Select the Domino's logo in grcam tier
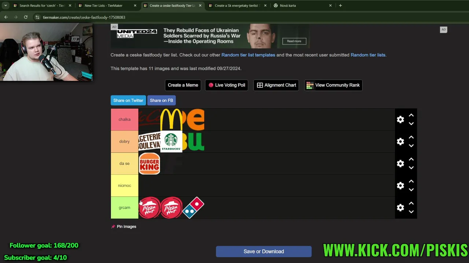This screenshot has height=263, width=469. click(193, 207)
